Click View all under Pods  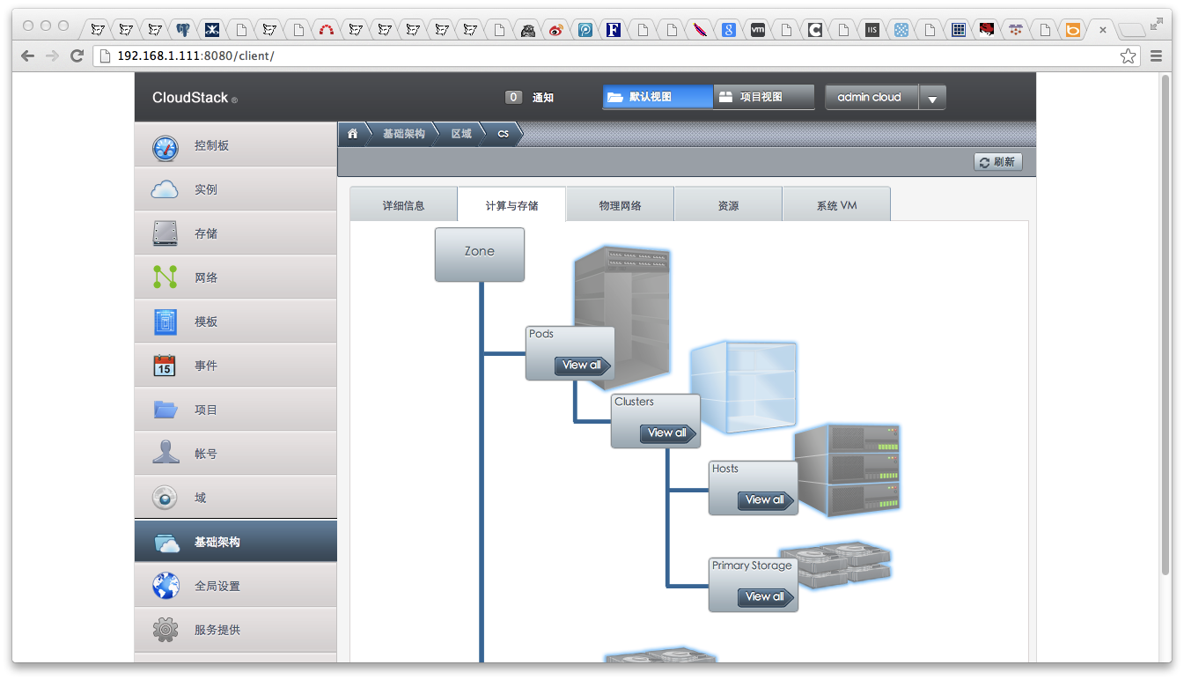coord(582,366)
